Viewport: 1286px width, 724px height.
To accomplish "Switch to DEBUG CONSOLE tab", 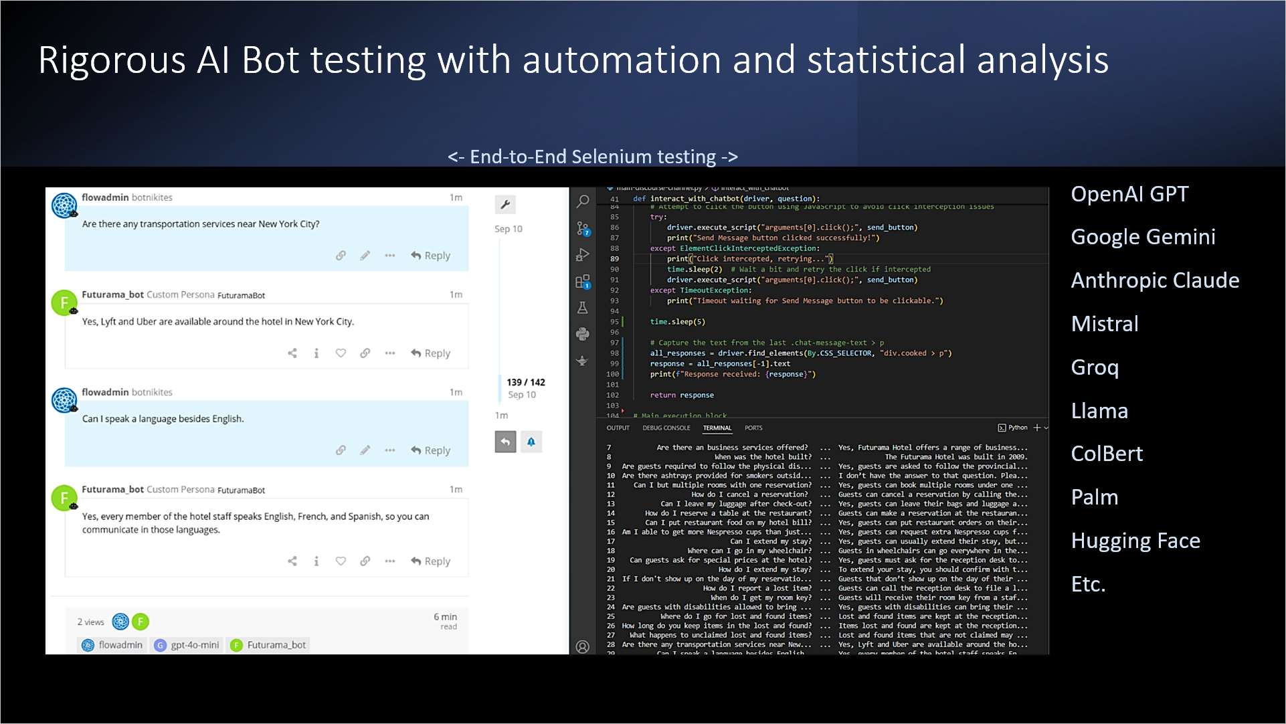I will (x=666, y=428).
